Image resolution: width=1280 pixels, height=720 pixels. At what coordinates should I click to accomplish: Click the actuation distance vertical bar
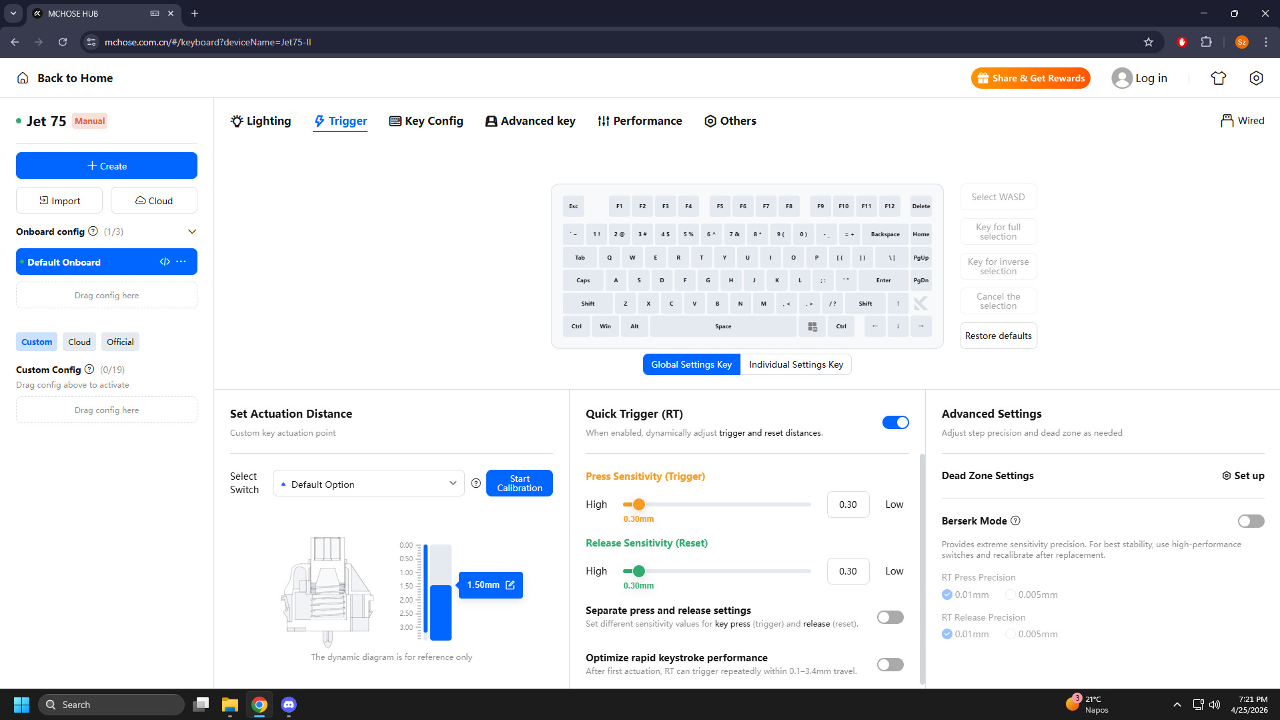(441, 593)
